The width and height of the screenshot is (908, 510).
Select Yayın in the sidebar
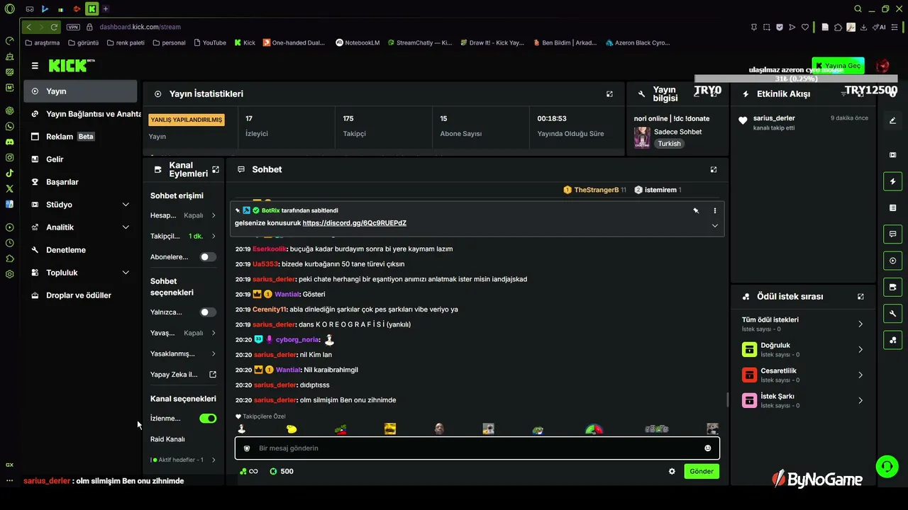80,91
